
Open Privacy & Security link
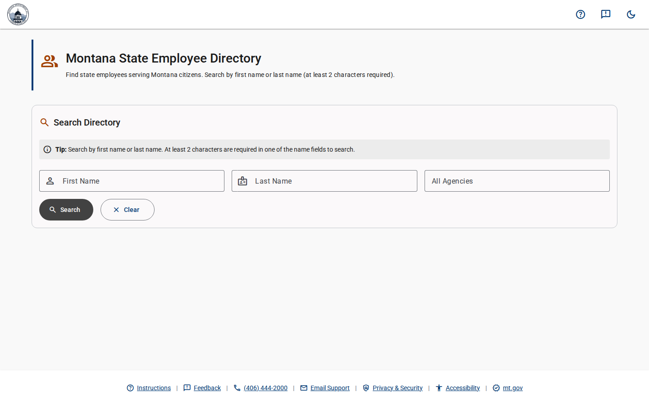pos(398,388)
